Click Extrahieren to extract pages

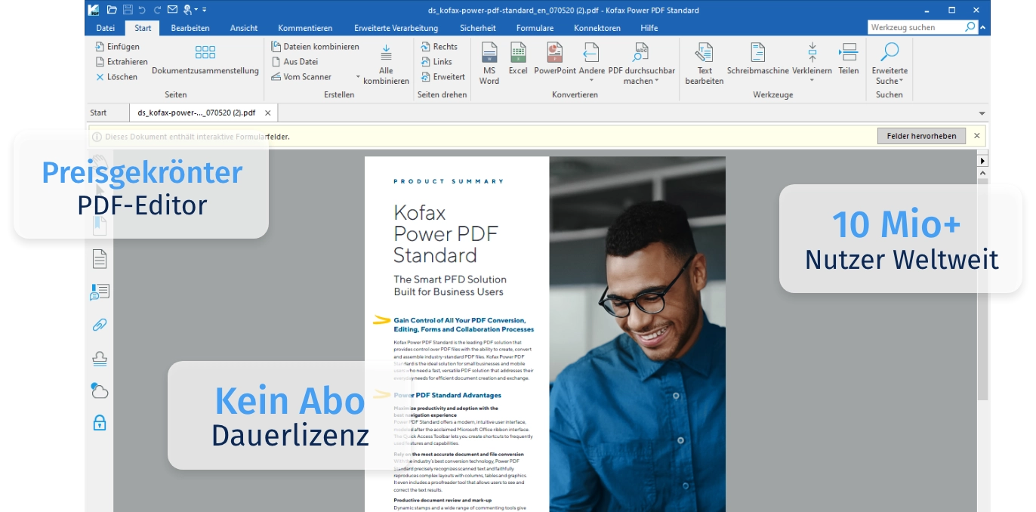point(121,61)
